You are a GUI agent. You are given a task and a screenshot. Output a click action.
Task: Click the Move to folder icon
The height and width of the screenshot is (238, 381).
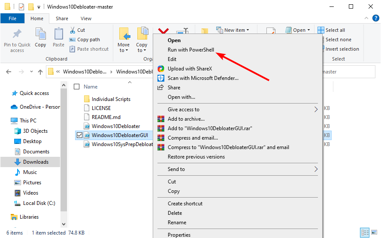(124, 34)
